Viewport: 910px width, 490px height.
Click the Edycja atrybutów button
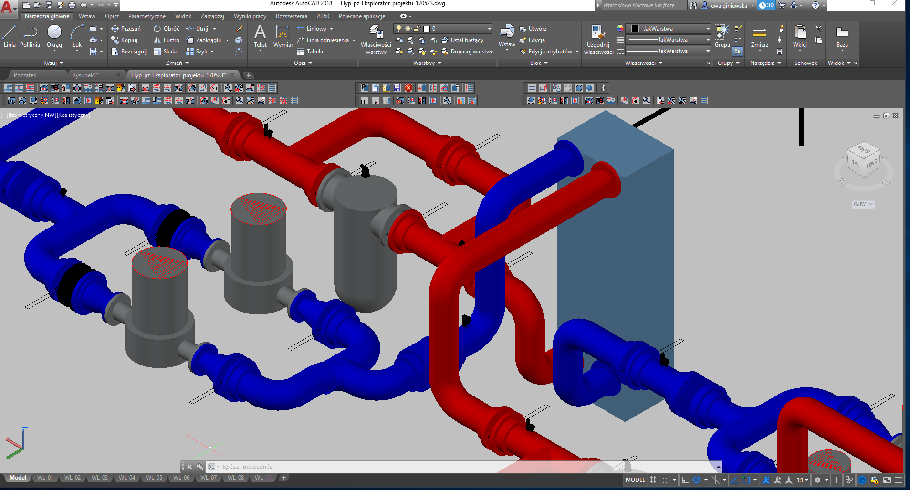pyautogui.click(x=549, y=52)
